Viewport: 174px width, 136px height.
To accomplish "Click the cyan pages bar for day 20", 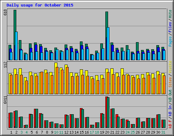I will point(108,44).
